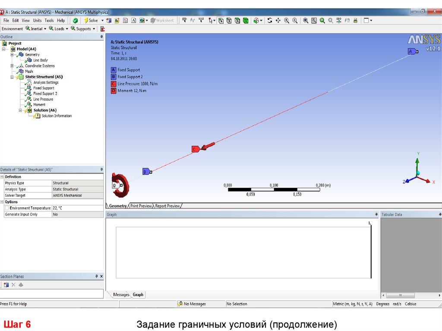
Task: Expand the Coordinate Systems tree node
Action: coord(12,66)
